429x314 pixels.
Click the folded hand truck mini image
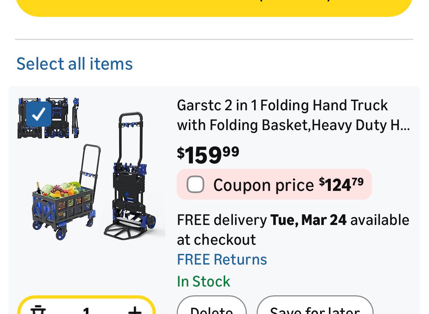pyautogui.click(x=76, y=118)
